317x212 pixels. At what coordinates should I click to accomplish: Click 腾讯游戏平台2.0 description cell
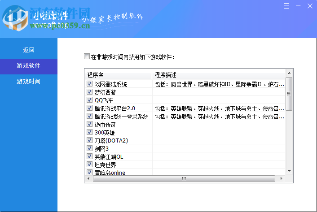pyautogui.click(x=220, y=108)
